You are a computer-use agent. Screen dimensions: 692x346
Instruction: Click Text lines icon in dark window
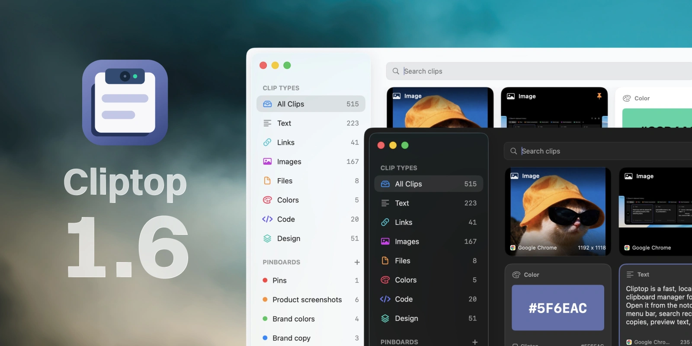(x=385, y=203)
